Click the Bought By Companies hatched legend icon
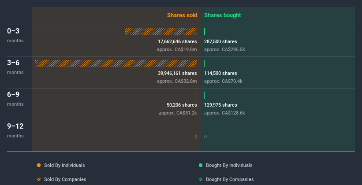The width and height of the screenshot is (362, 185). pos(201,179)
